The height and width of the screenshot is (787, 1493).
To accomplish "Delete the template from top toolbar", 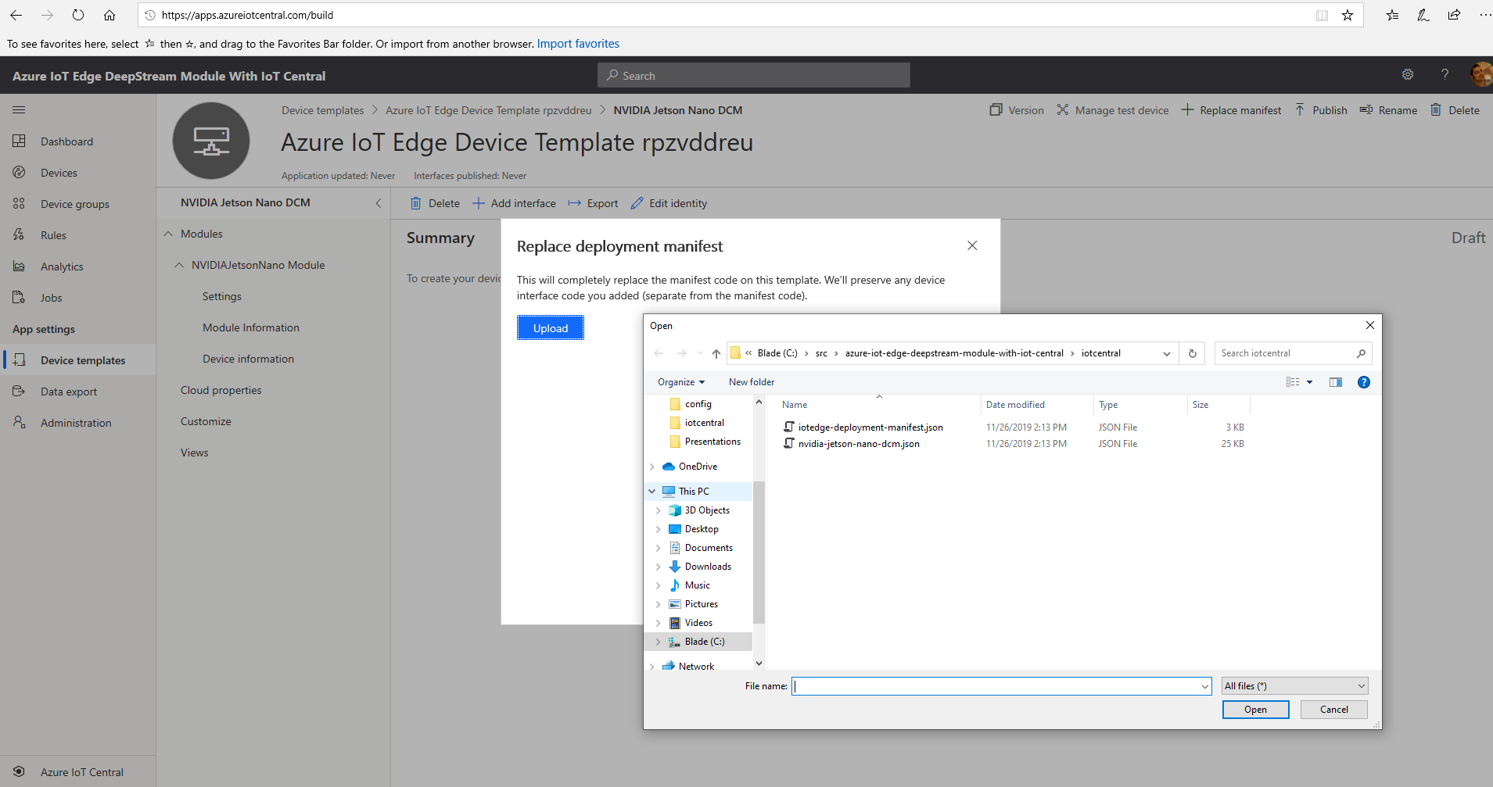I will (x=1455, y=110).
